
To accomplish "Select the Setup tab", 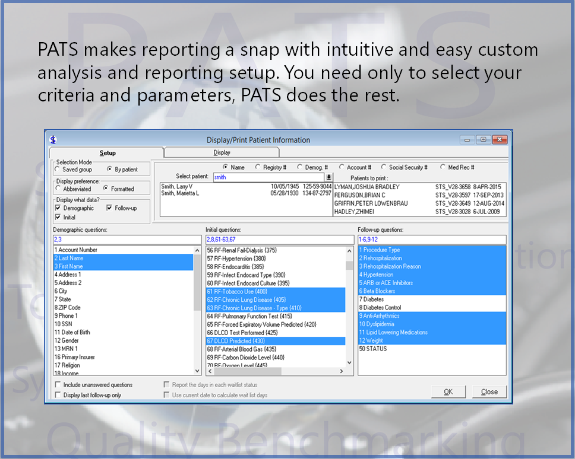I will (107, 153).
